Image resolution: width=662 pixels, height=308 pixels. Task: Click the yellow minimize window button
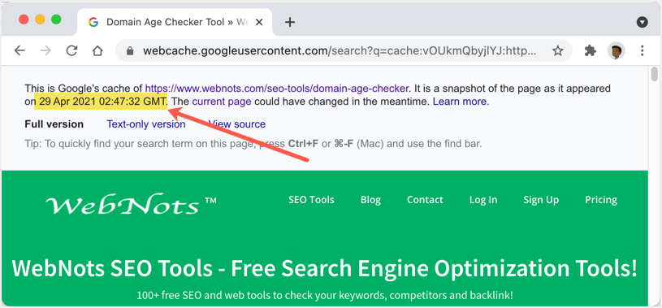click(40, 20)
